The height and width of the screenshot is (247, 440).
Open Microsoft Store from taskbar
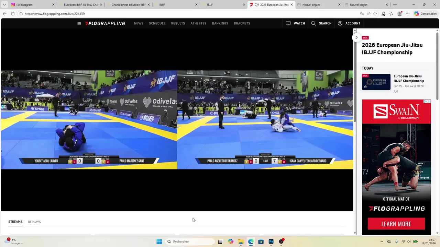261,242
